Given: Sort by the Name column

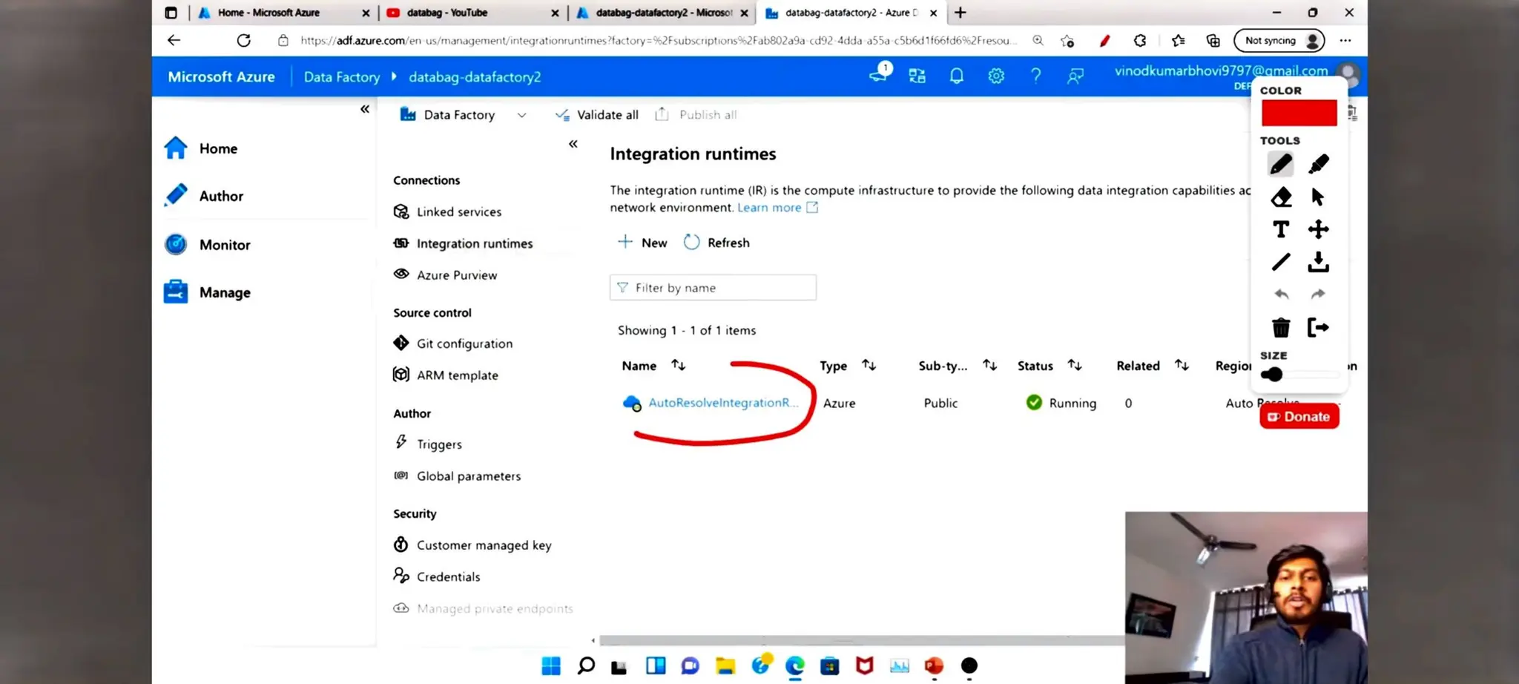Looking at the screenshot, I should tap(653, 366).
